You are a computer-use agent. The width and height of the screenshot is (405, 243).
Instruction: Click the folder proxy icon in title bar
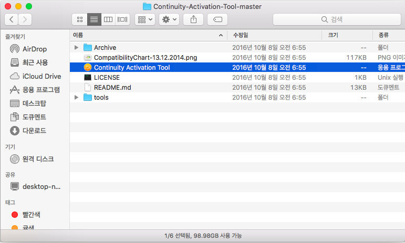tap(147, 6)
